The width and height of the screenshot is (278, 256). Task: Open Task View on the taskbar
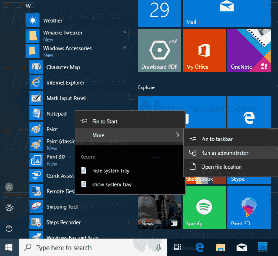[x=177, y=247]
